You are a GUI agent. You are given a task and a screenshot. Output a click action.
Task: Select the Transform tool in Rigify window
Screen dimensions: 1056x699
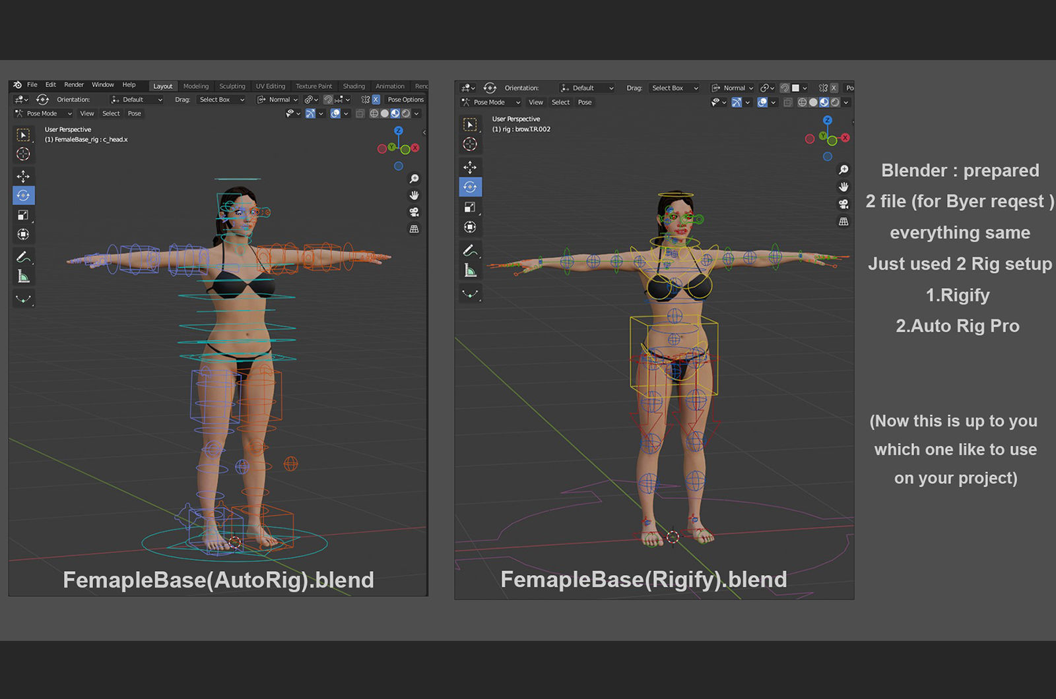point(470,227)
